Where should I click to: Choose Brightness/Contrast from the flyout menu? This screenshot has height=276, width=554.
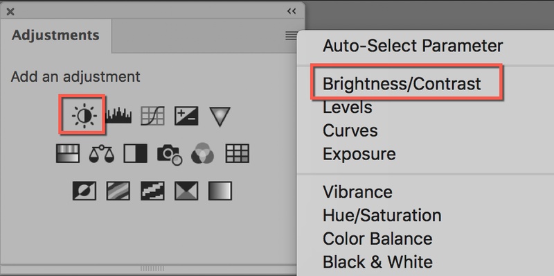pos(402,84)
